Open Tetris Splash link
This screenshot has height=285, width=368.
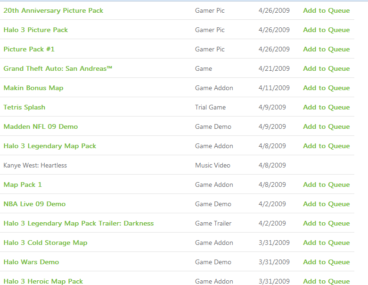click(x=25, y=107)
